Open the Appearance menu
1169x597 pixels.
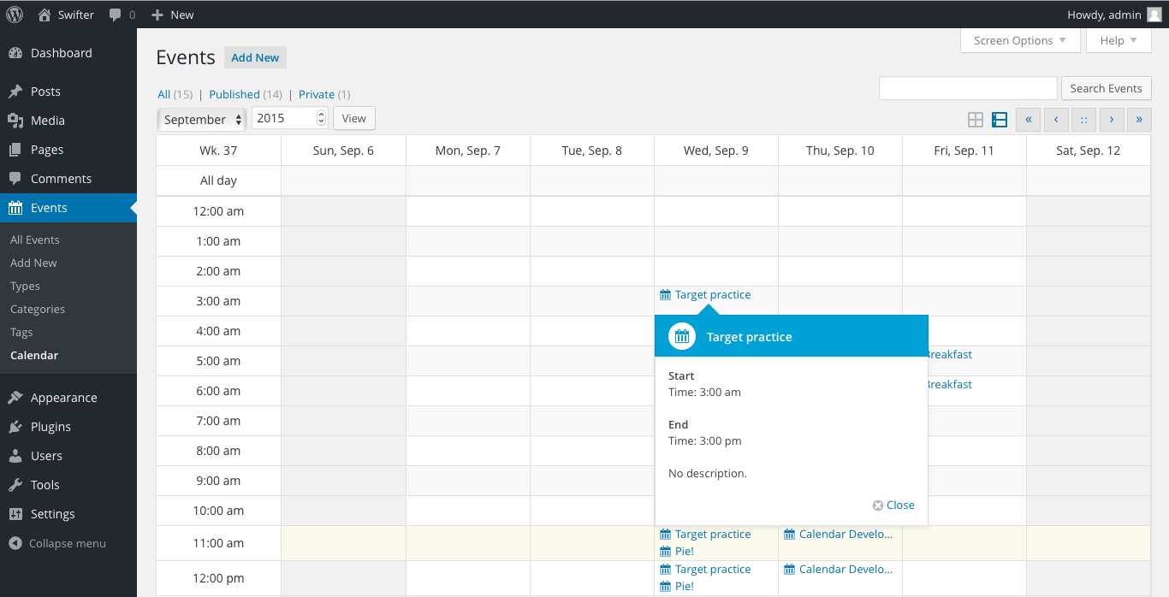coord(68,398)
